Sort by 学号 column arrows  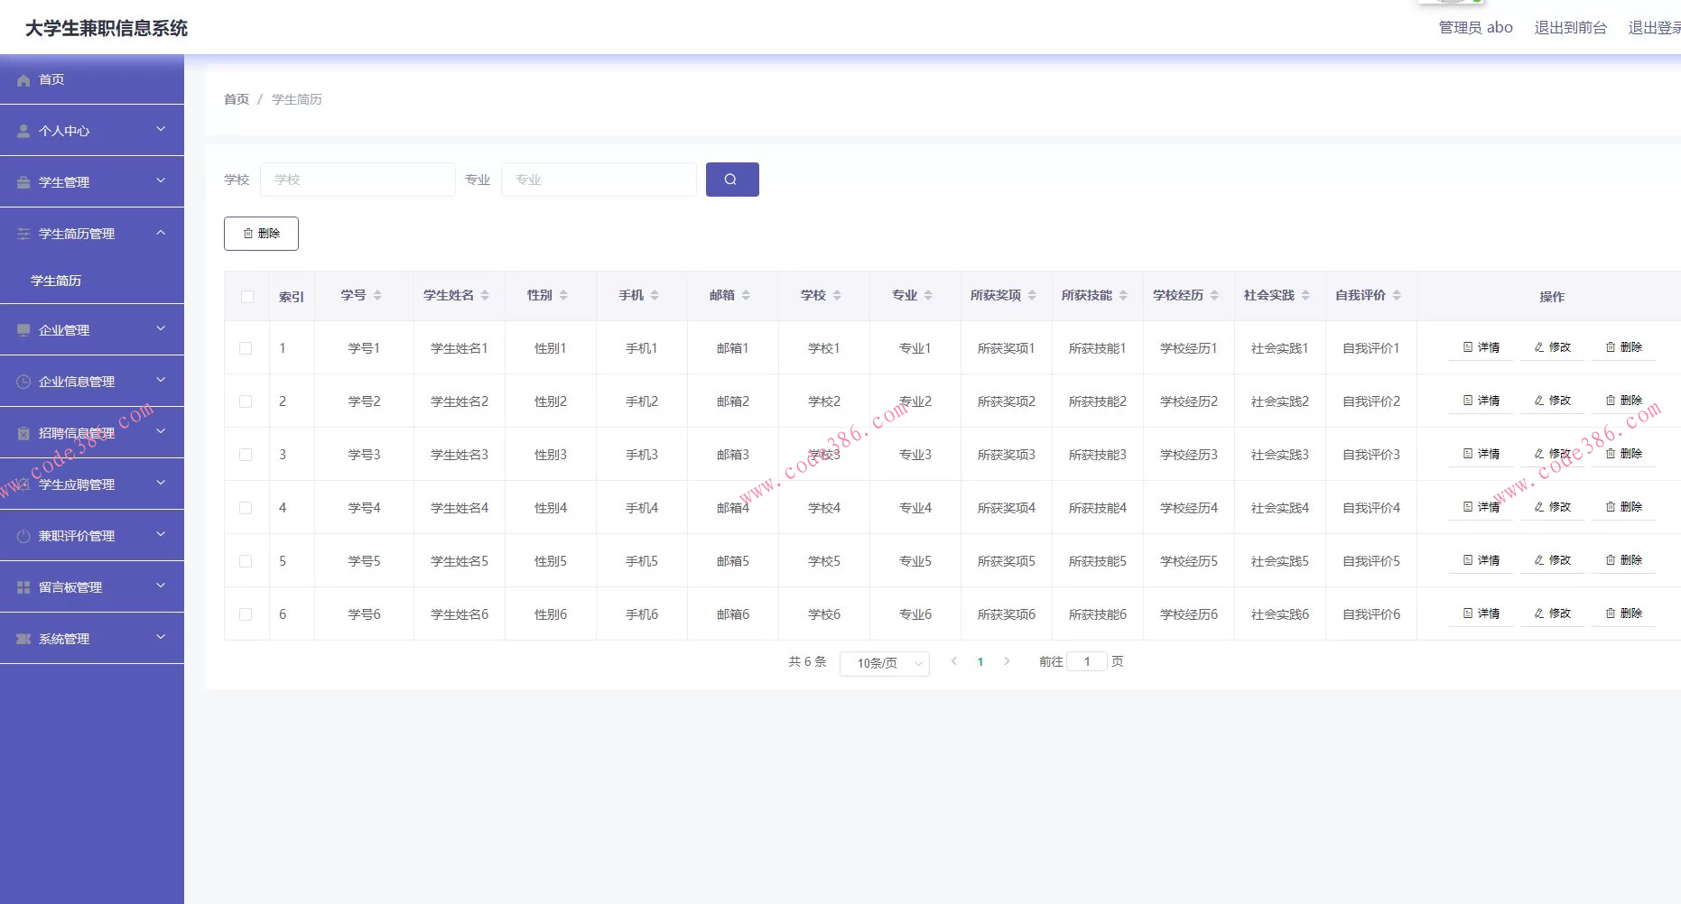[377, 296]
